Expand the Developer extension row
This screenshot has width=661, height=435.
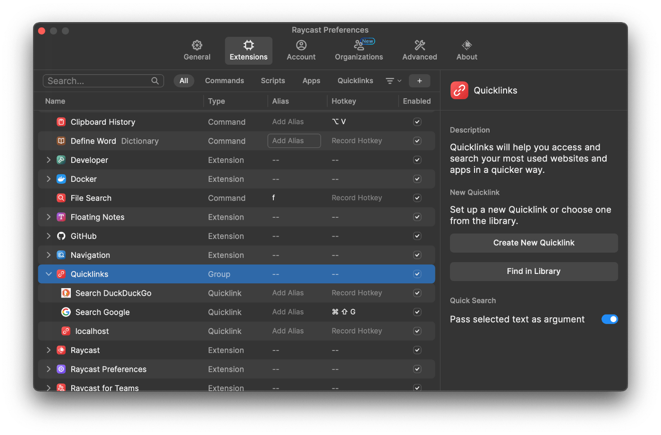[49, 160]
